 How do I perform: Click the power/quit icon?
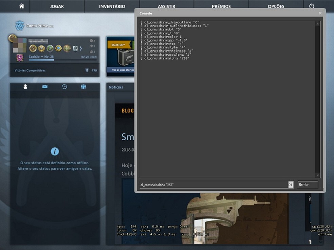pos(311,6)
